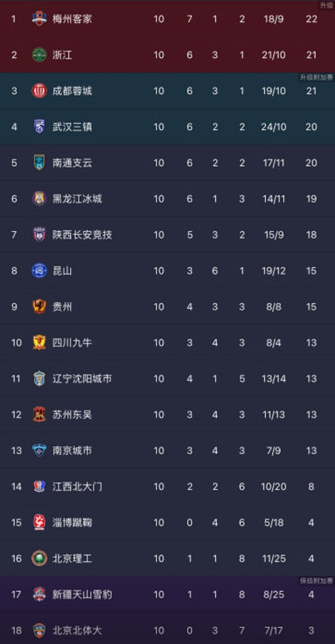Open the 成都蓉城 red crest icon
The image size is (335, 644).
click(39, 91)
